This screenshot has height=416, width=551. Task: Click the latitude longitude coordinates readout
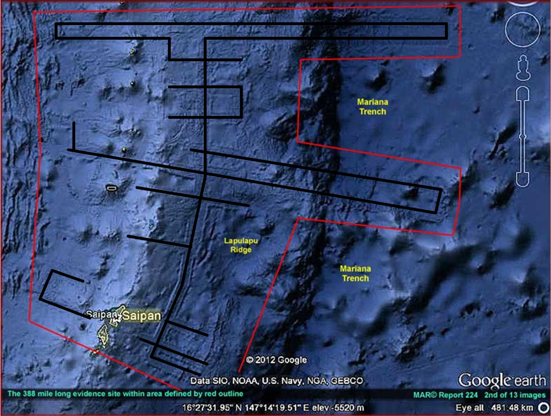point(244,408)
